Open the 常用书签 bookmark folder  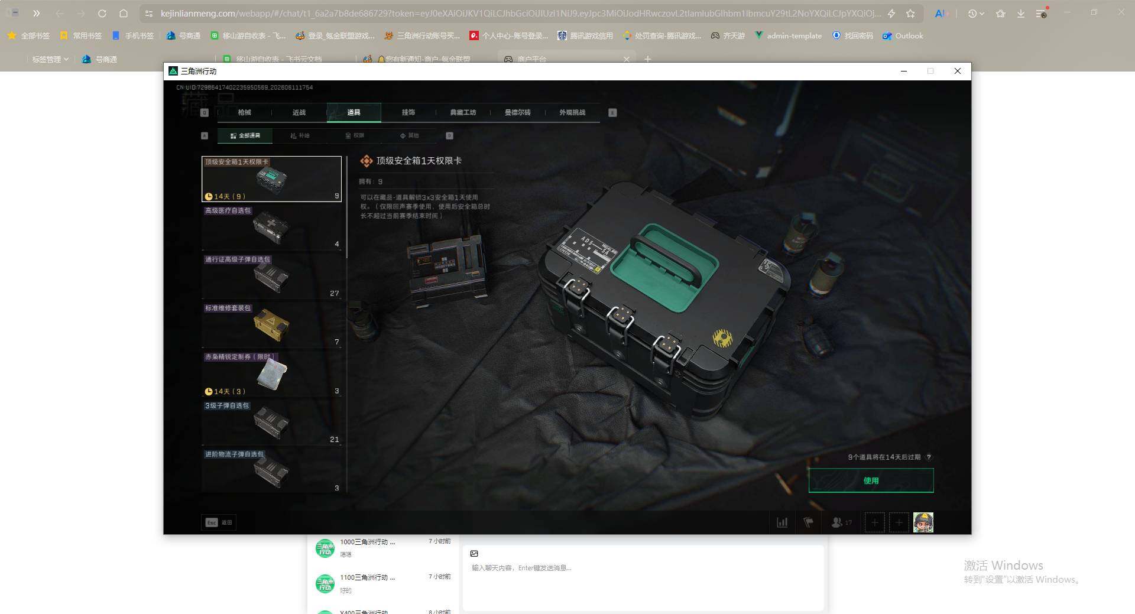tap(80, 35)
